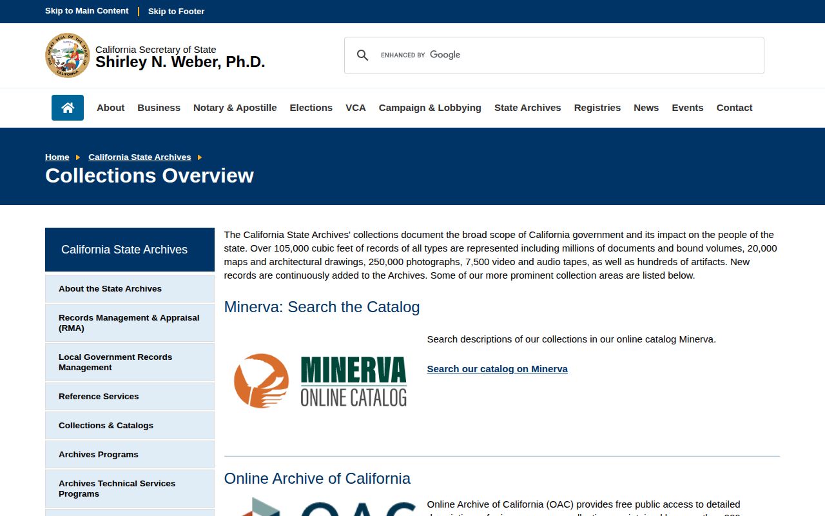This screenshot has width=825, height=516.
Task: Click Search our catalog on Minerva link
Action: 498,369
